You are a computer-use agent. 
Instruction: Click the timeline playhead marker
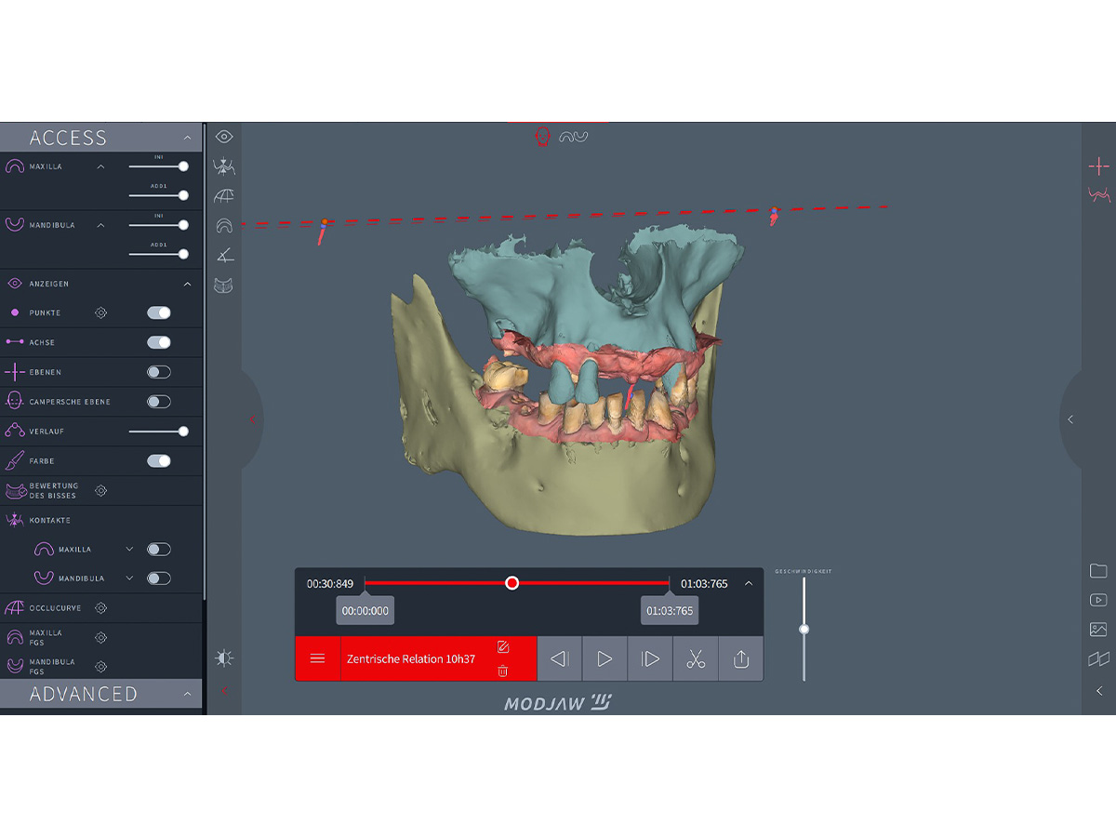coord(511,583)
